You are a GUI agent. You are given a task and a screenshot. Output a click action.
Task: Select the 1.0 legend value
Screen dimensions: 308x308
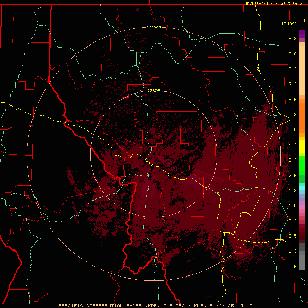(293, 206)
